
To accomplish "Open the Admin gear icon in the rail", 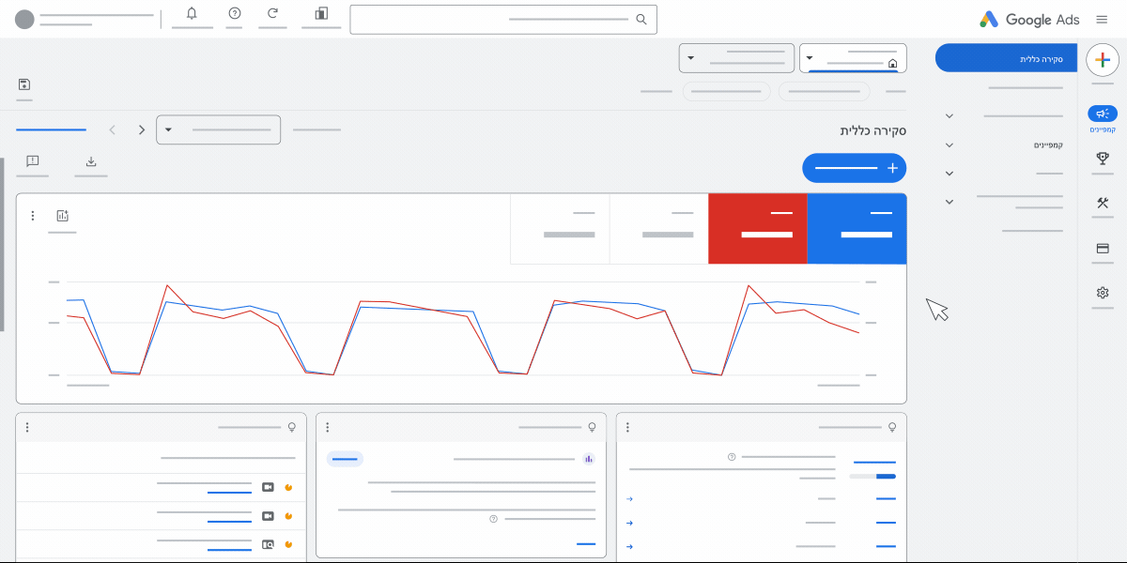I will (x=1103, y=293).
